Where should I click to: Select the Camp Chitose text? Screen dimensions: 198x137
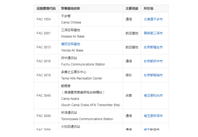71,22
